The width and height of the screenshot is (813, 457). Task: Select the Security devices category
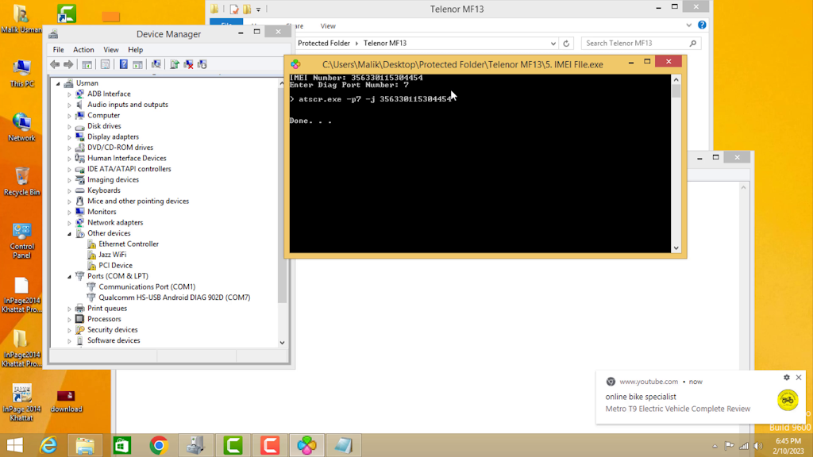click(113, 330)
